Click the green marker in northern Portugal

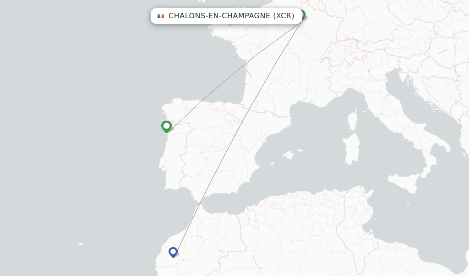[x=166, y=126]
